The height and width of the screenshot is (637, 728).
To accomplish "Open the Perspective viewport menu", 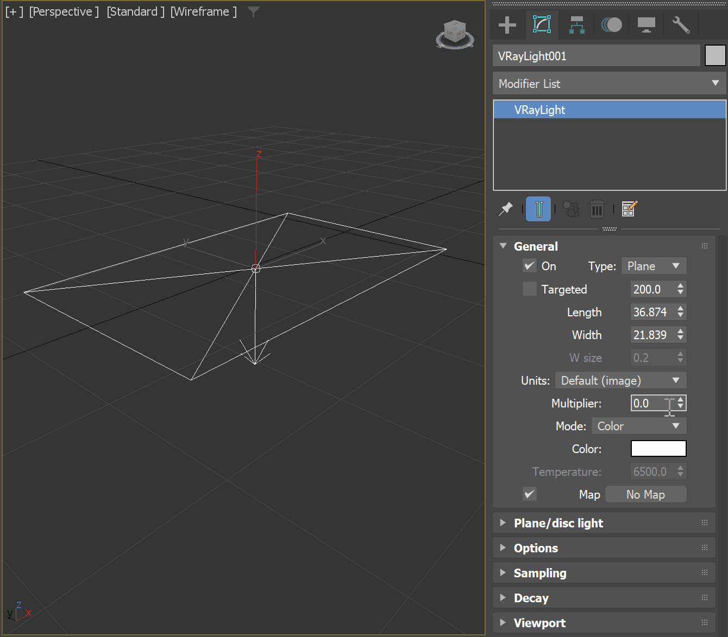I will click(64, 11).
